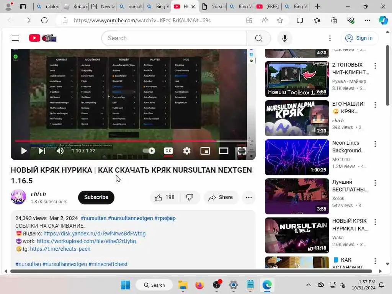Play the video
The image size is (392, 294).
point(24,151)
